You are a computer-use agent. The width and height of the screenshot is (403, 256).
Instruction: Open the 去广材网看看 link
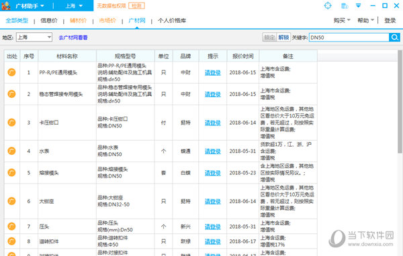73,38
